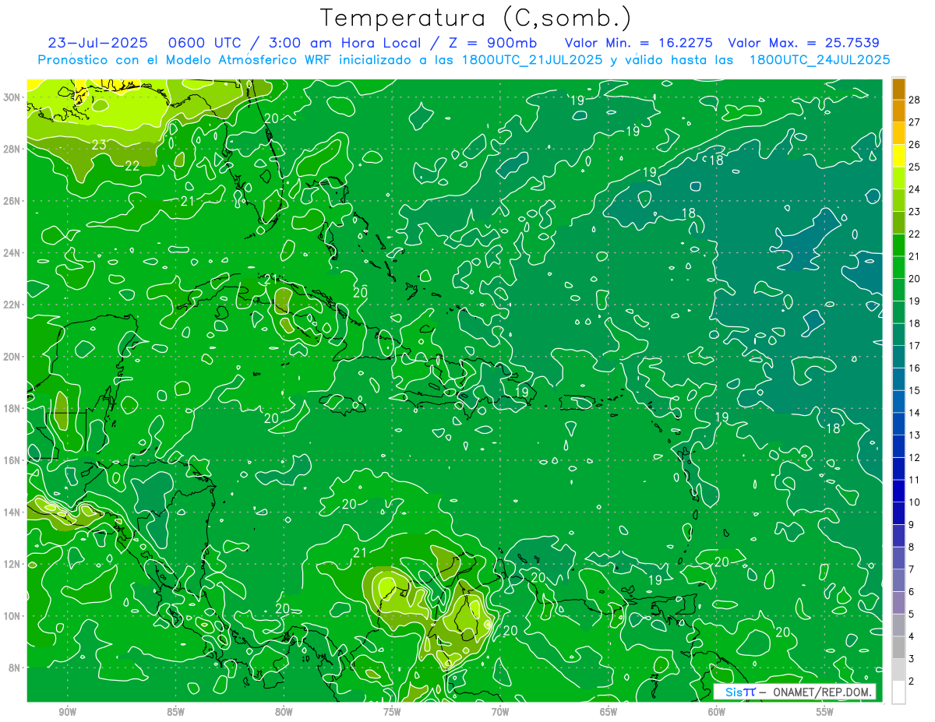Click the "24N" latitude axis label
This screenshot has width=935, height=722.
(x=12, y=252)
